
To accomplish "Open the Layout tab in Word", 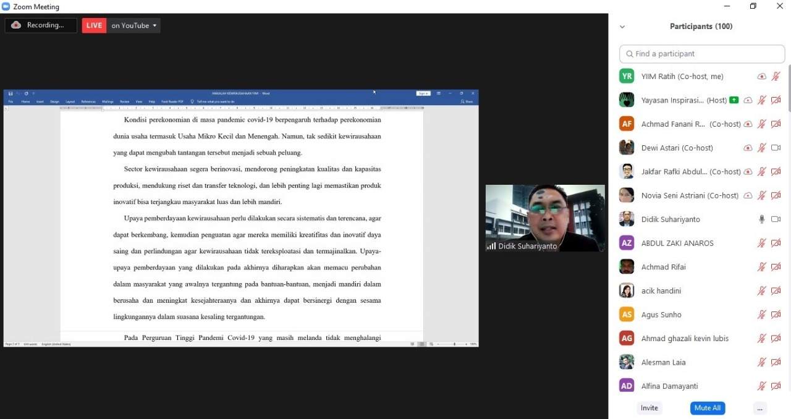I will [x=70, y=101].
